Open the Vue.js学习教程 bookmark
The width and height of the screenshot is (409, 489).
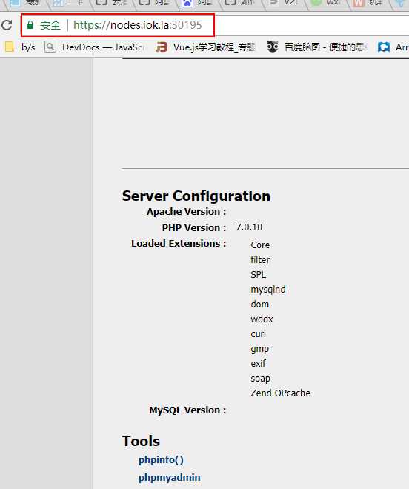(x=214, y=47)
